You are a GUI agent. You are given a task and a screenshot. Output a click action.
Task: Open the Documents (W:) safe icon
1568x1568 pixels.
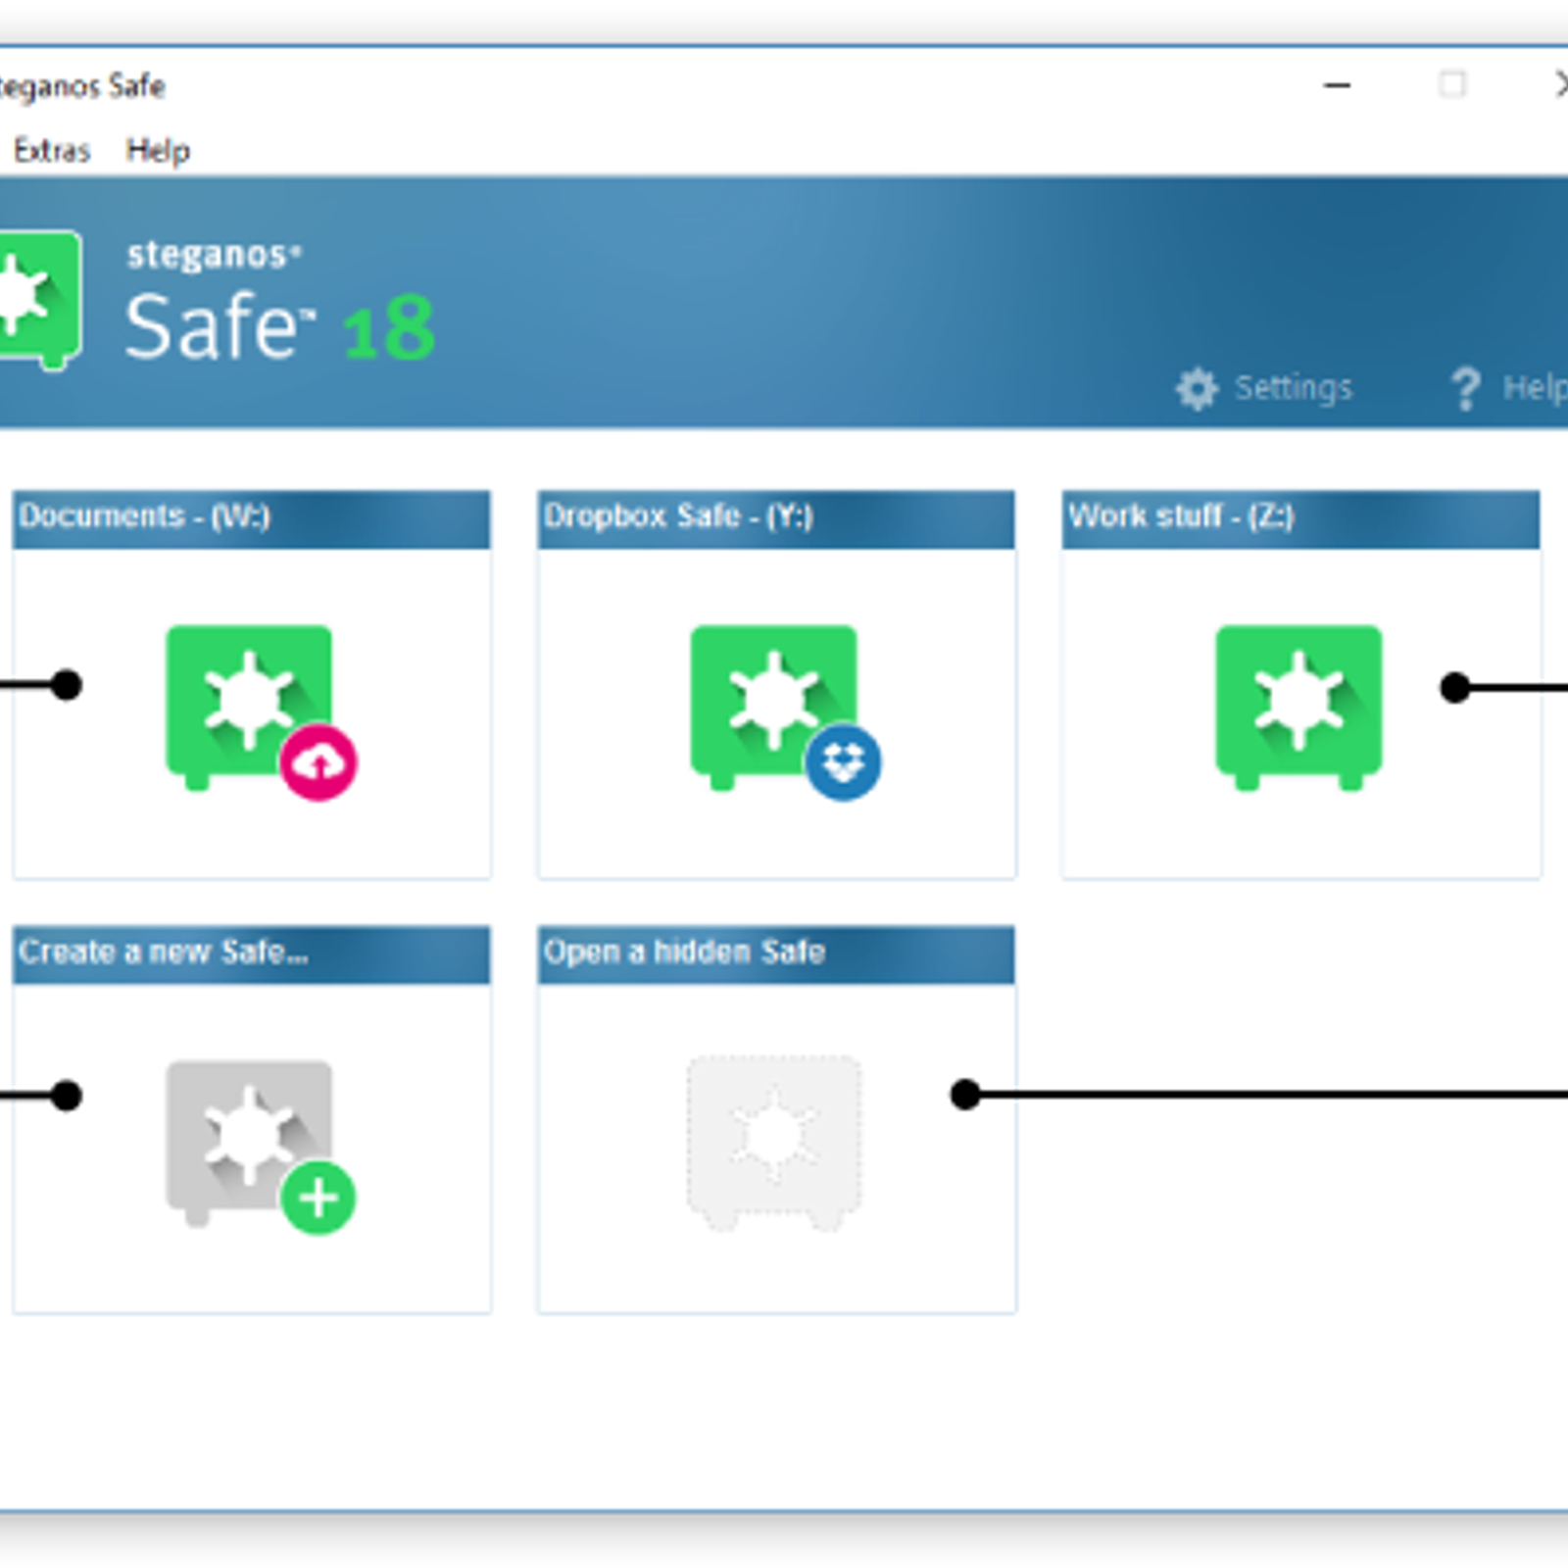pos(249,708)
